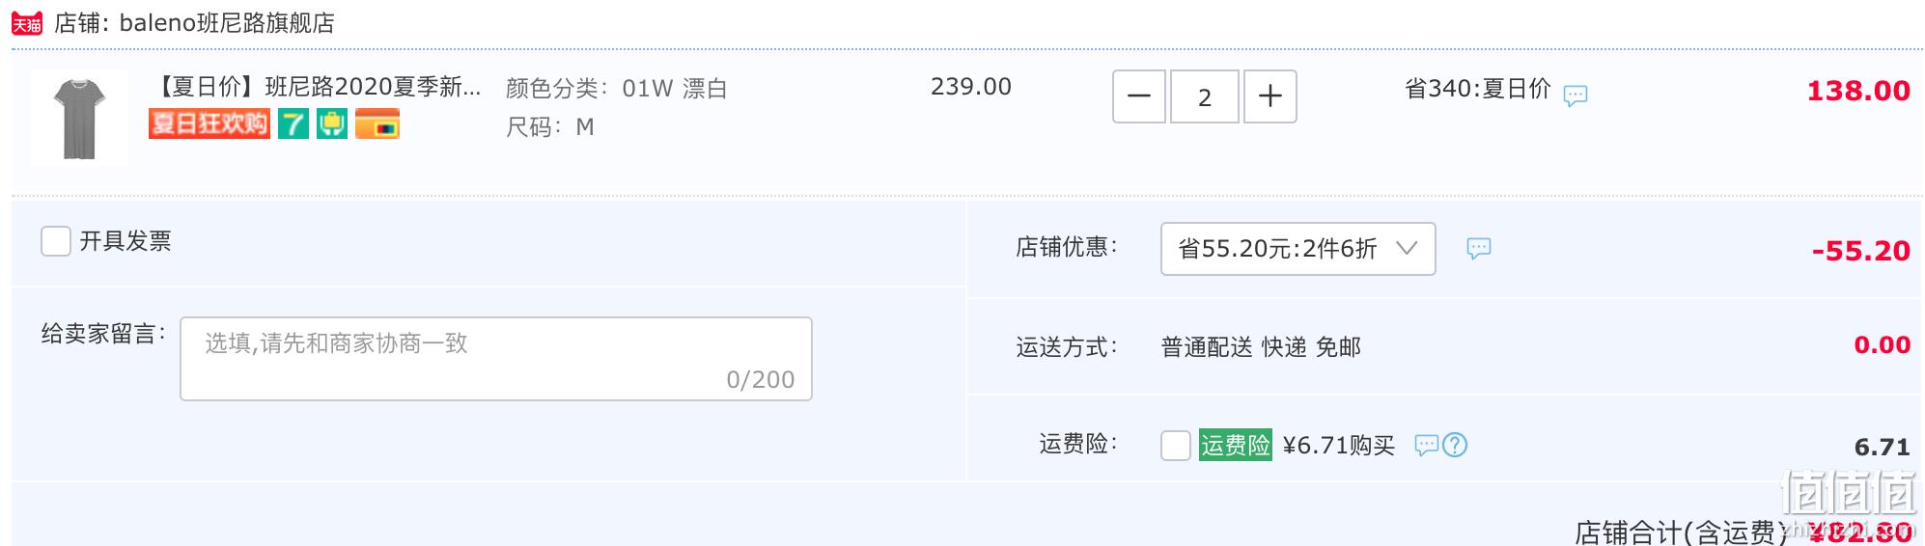The width and height of the screenshot is (1925, 546).
Task: Open the 省55.20元:2件6折 discount dropdown
Action: [1297, 249]
